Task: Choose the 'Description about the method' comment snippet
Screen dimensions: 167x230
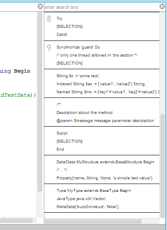Action: [102, 112]
